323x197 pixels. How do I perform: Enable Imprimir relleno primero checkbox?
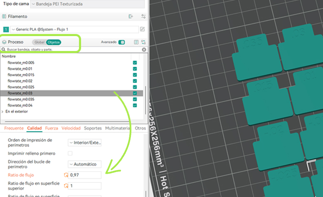(70, 153)
